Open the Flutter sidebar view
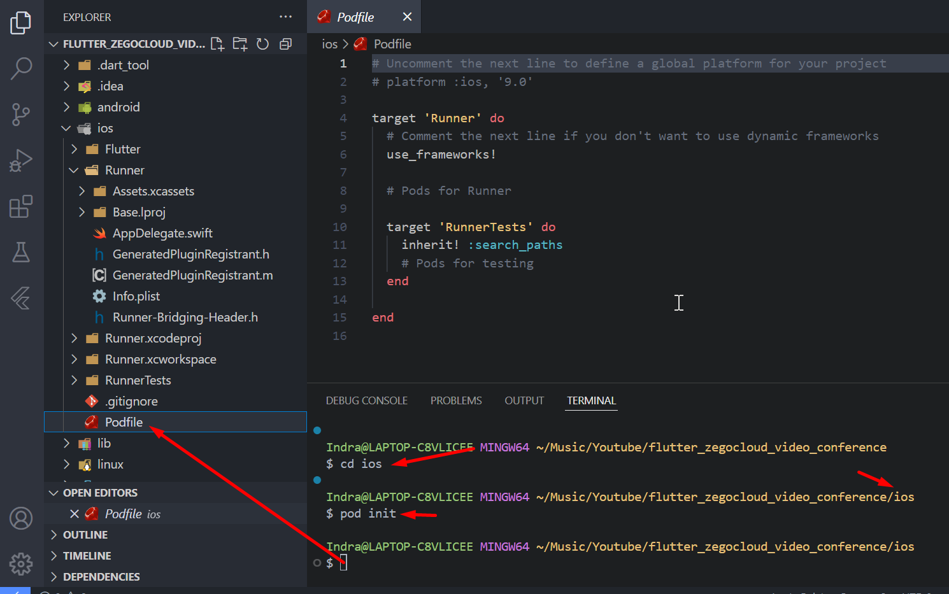 point(21,298)
